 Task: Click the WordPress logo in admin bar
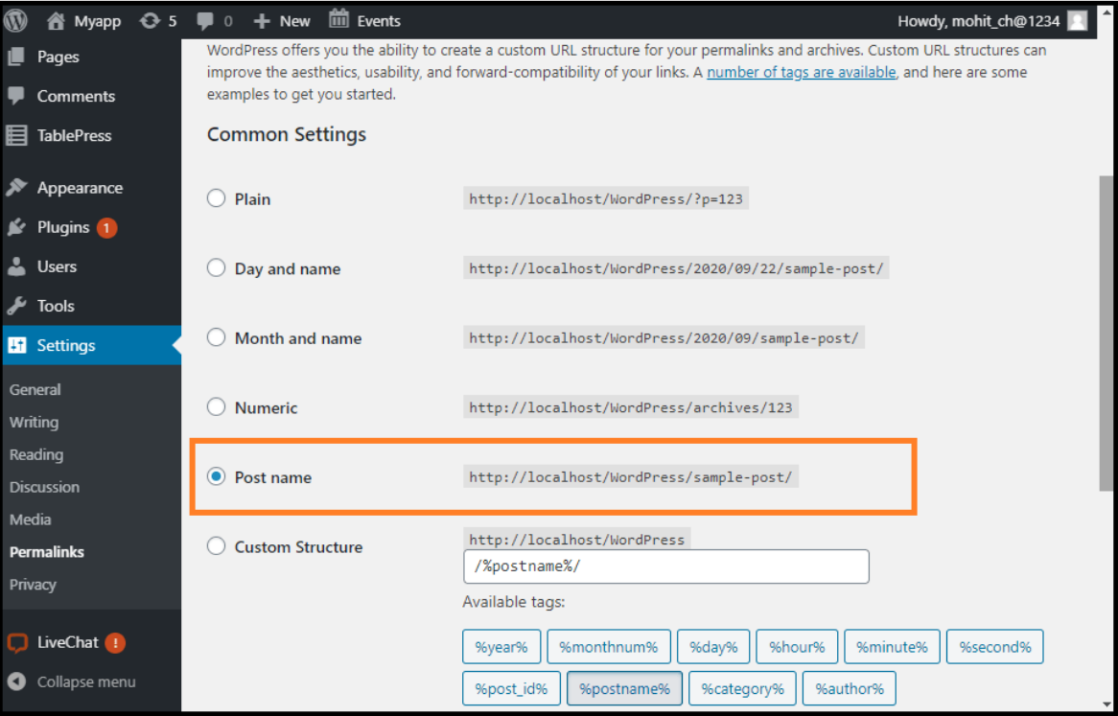tap(15, 19)
